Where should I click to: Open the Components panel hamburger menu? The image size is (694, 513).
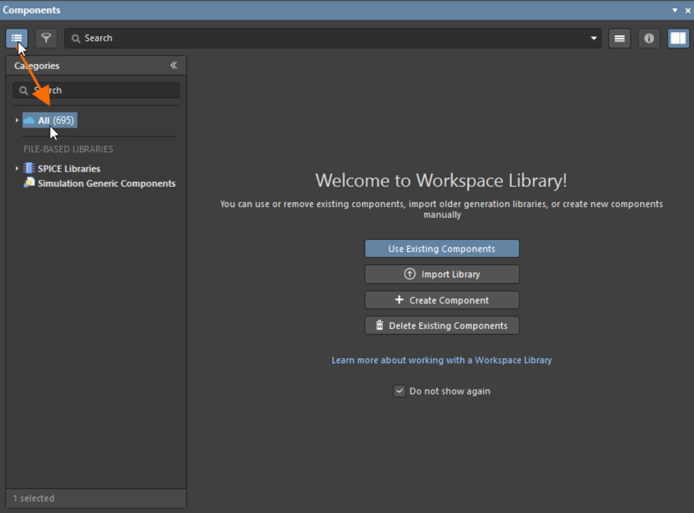620,38
